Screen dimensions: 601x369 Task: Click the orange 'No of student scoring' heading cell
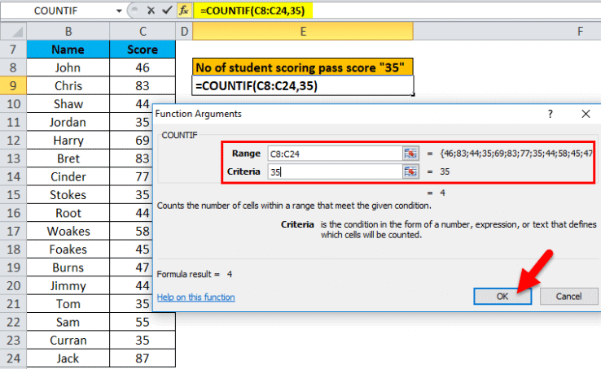point(303,67)
